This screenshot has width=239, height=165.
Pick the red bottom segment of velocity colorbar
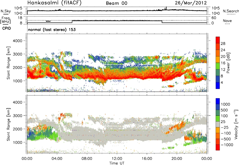(x=218, y=147)
